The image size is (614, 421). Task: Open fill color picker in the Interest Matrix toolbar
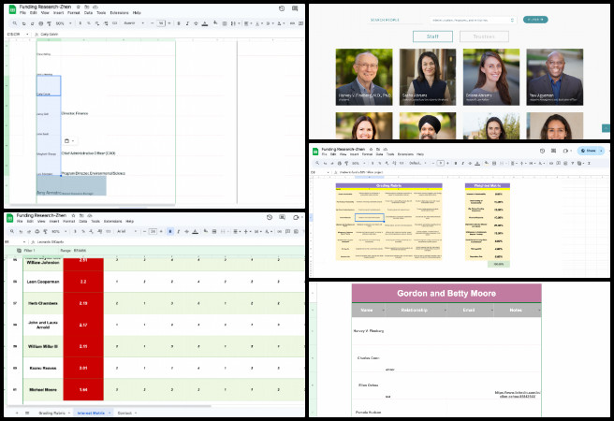tap(206, 232)
